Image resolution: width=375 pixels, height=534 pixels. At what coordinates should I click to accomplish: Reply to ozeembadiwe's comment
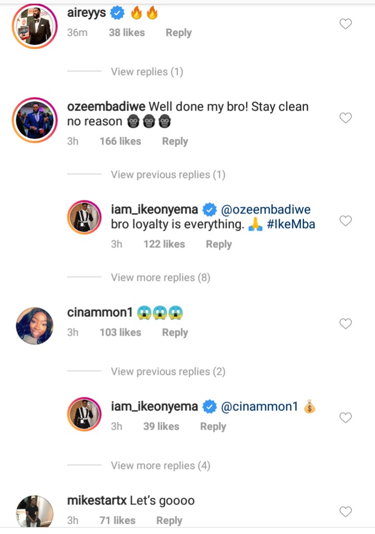tap(175, 141)
